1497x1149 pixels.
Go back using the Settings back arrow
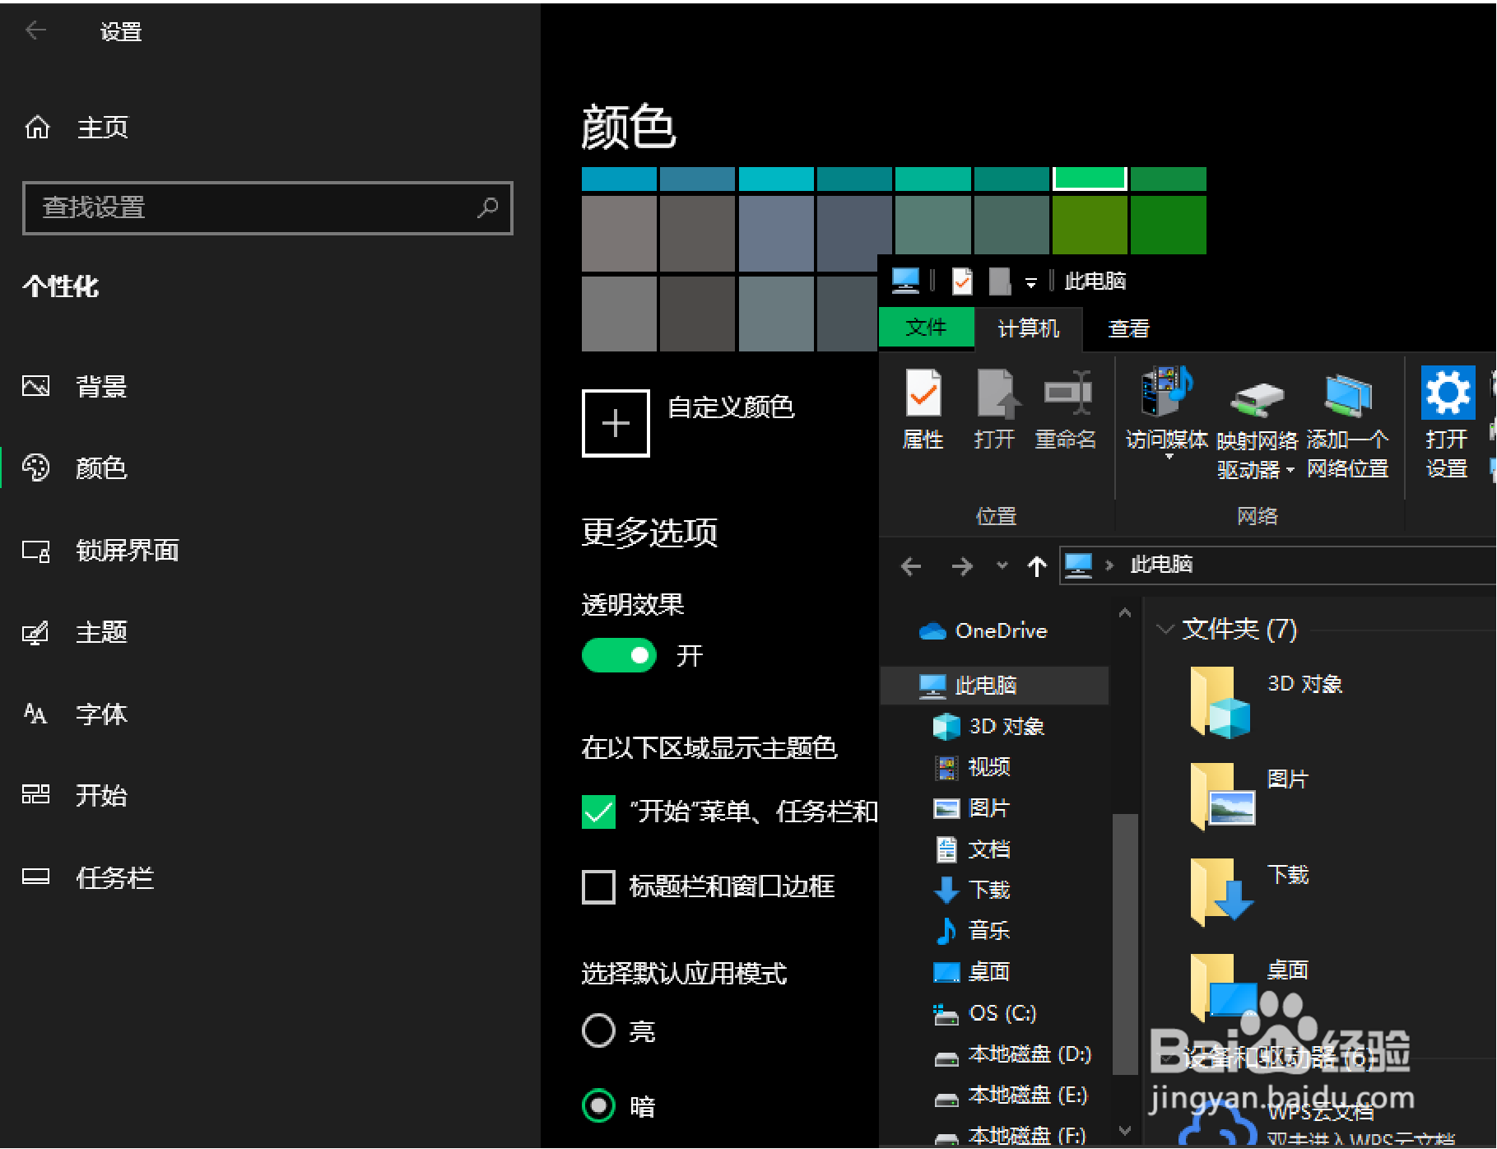tap(35, 30)
